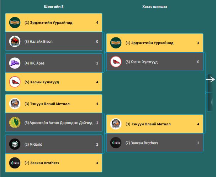Click the Налайх Bison team logo
The width and height of the screenshot is (217, 177).
(x=15, y=41)
